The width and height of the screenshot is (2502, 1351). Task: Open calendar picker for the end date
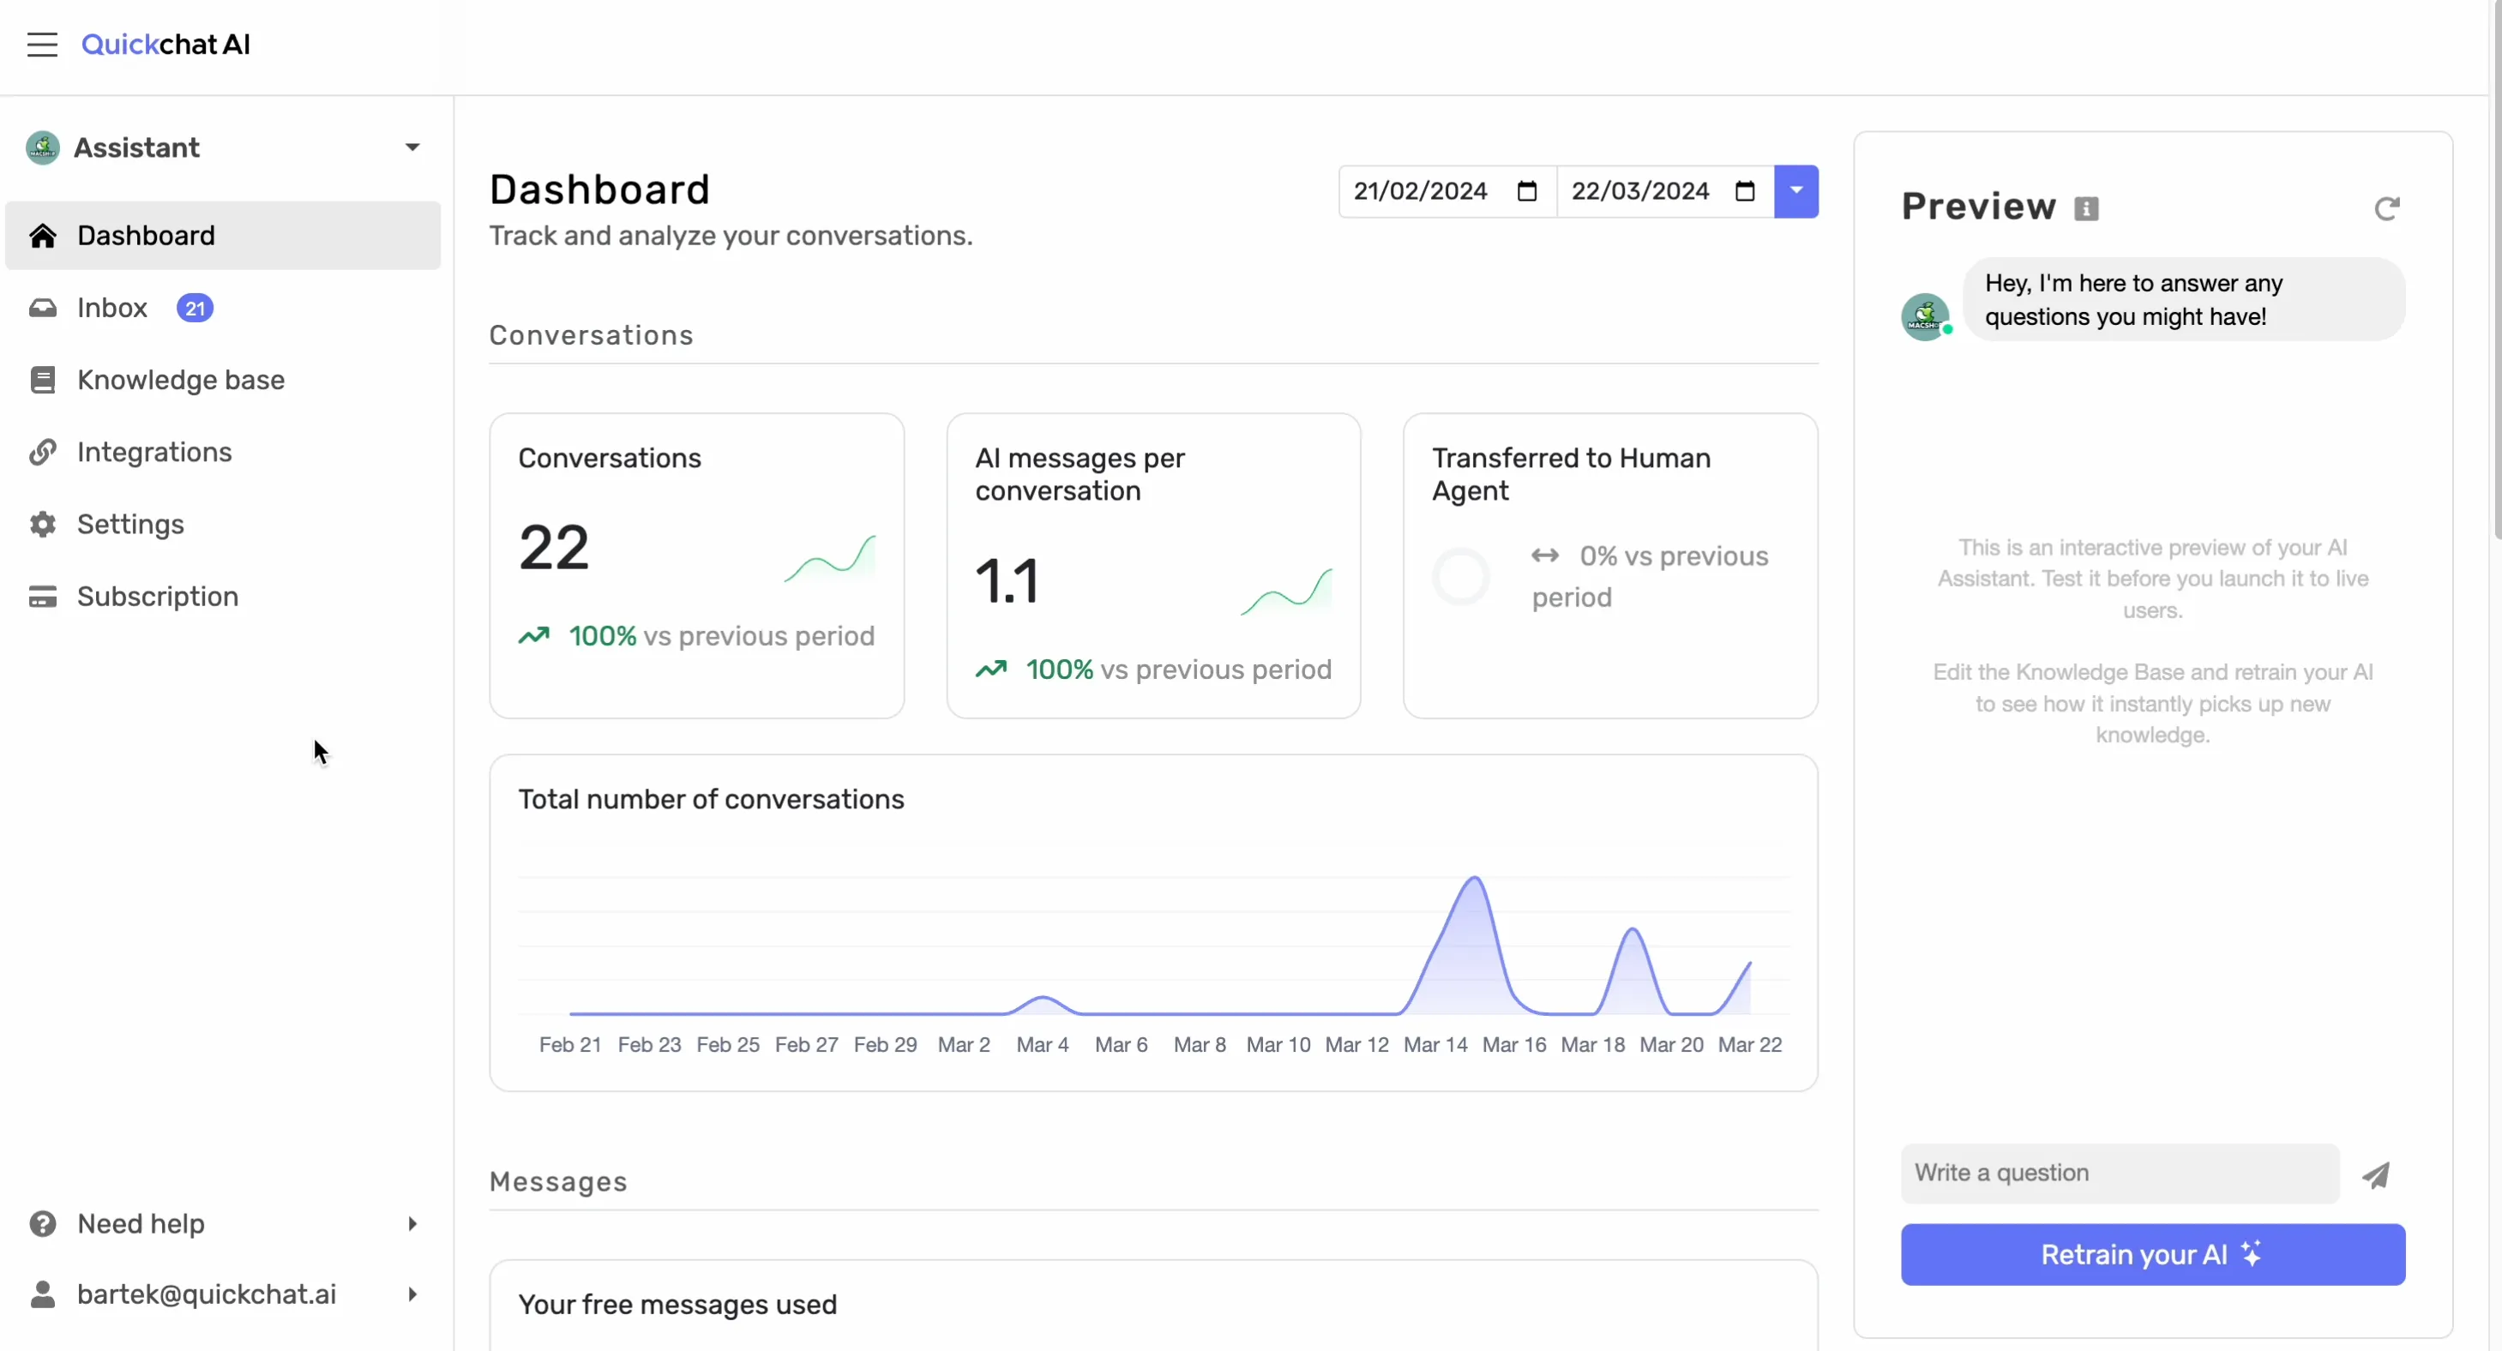click(1744, 191)
